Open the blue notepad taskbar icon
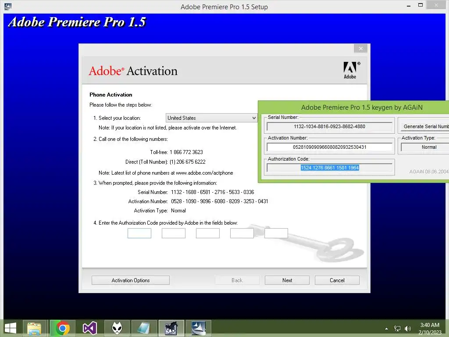 click(144, 328)
